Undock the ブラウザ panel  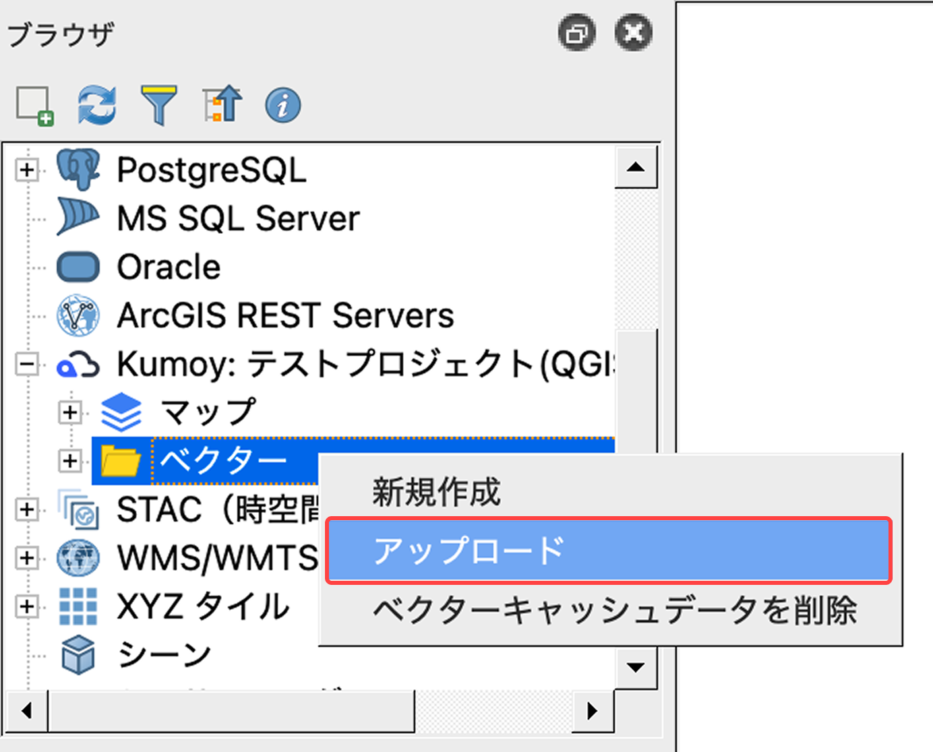point(576,32)
